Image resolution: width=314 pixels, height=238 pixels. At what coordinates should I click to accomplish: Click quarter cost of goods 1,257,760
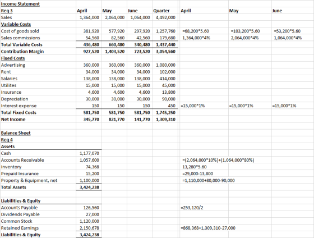(x=165, y=31)
